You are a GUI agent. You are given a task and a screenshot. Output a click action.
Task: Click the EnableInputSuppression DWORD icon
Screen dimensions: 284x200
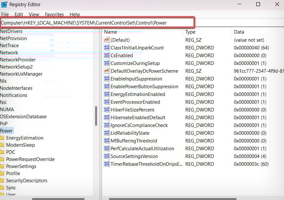(107, 79)
